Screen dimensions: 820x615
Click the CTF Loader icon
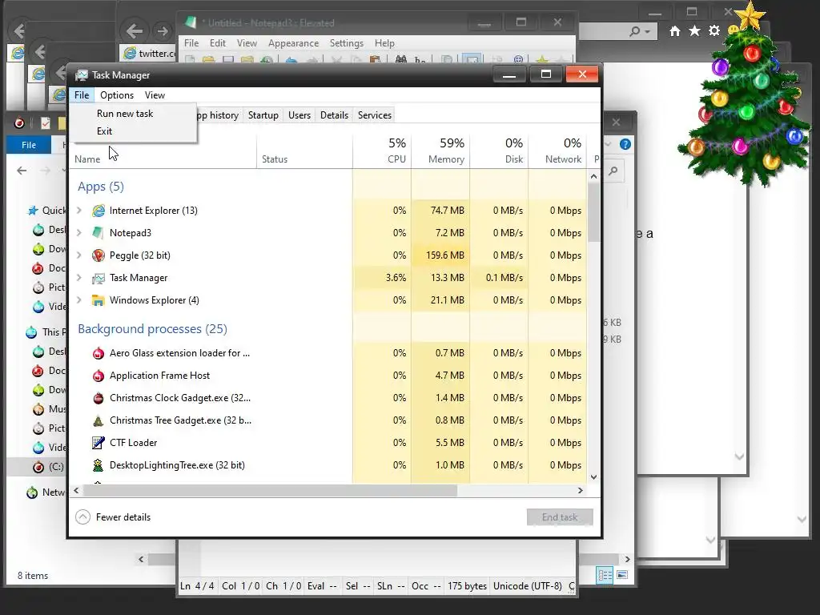point(98,443)
